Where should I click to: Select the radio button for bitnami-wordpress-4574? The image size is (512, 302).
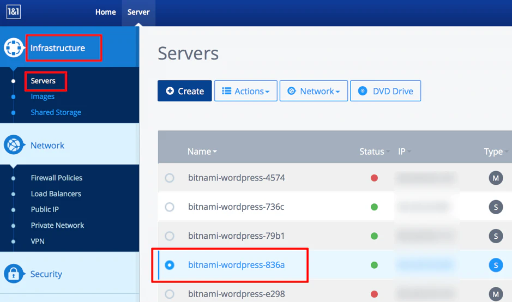click(170, 178)
